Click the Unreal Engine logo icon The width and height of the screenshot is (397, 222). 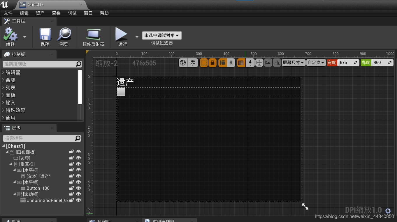5,4
